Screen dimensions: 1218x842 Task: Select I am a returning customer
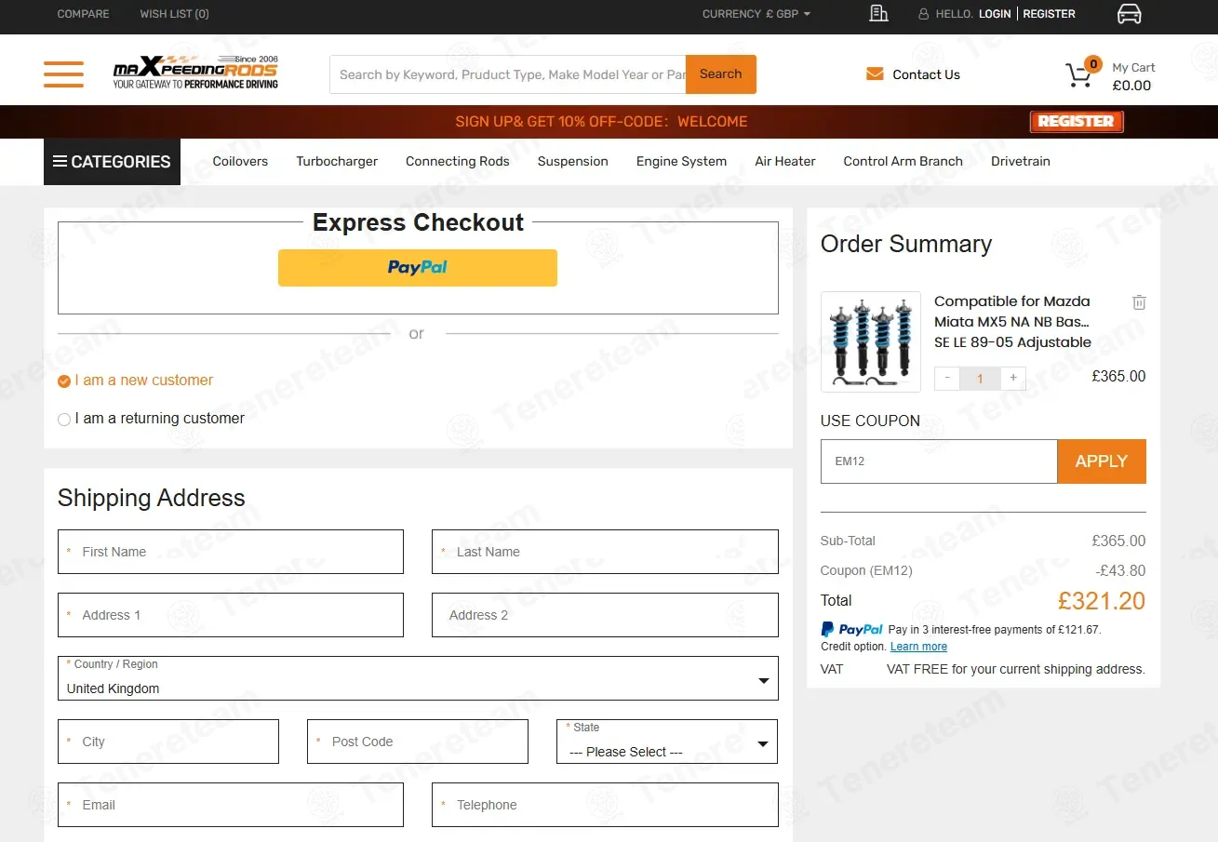click(x=151, y=419)
